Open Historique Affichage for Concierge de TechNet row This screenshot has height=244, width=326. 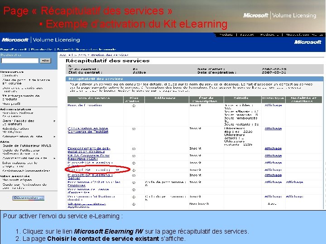[273, 128]
